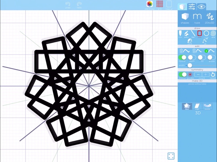Choose the contour tool

click(186, 34)
